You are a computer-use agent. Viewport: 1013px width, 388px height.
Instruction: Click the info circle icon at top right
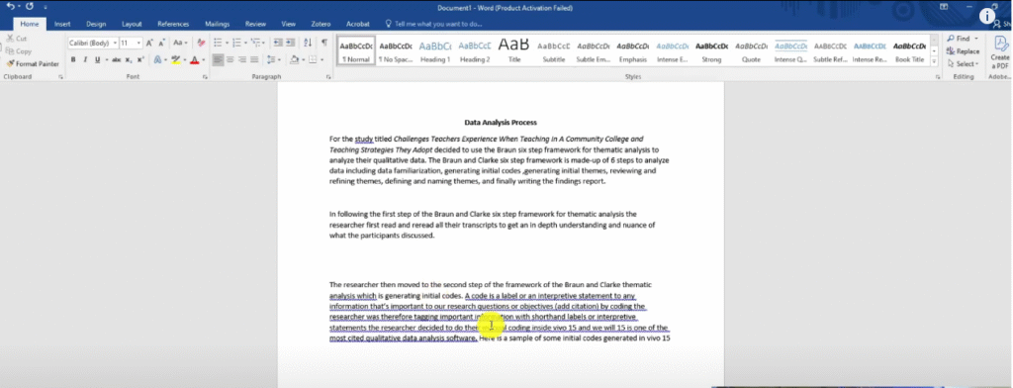pyautogui.click(x=987, y=16)
